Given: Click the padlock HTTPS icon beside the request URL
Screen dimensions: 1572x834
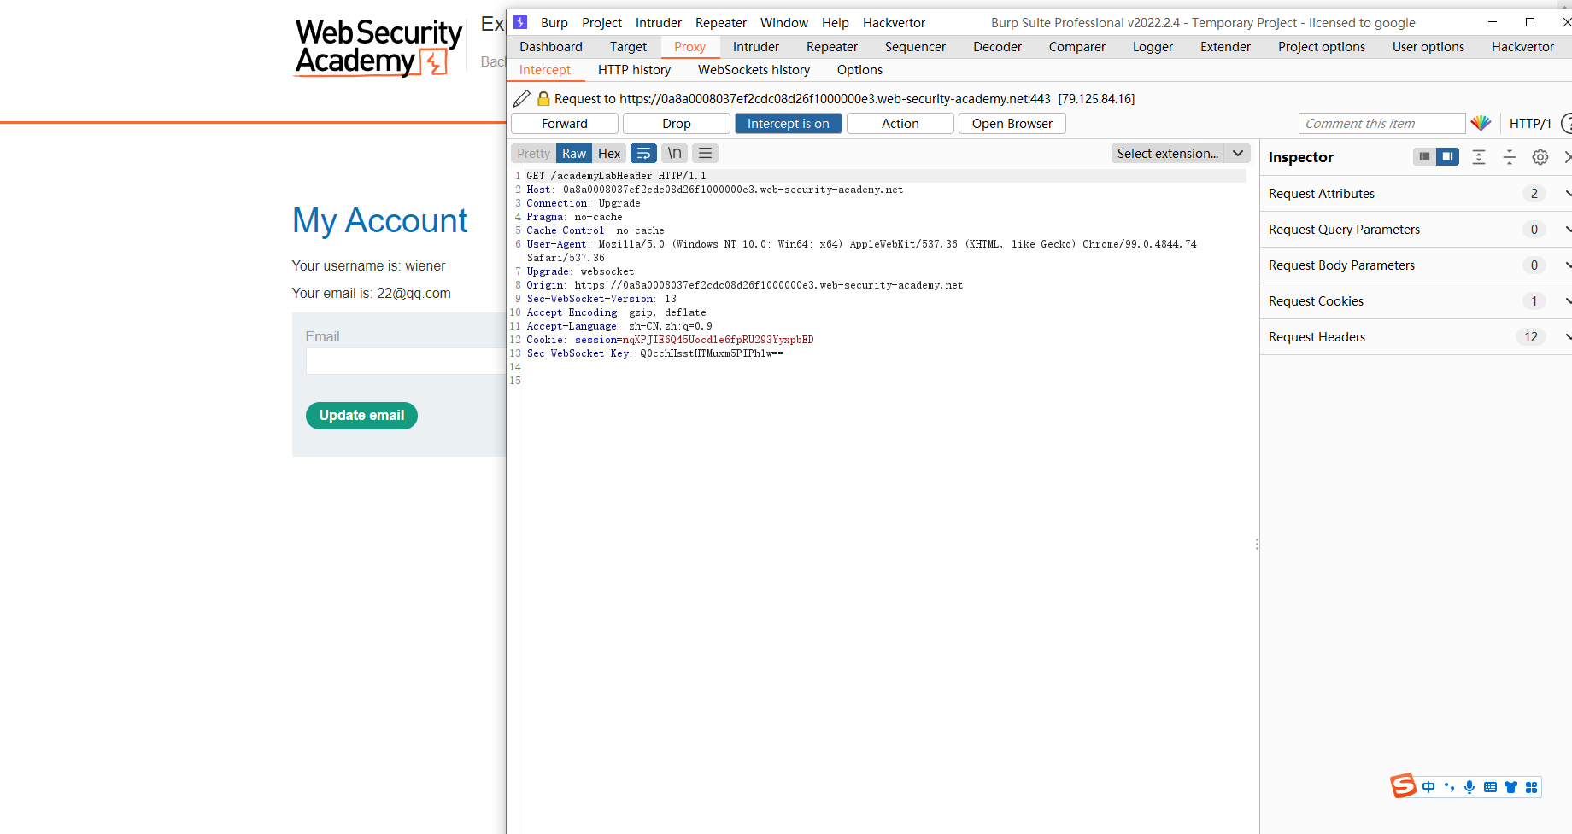Looking at the screenshot, I should (x=543, y=99).
